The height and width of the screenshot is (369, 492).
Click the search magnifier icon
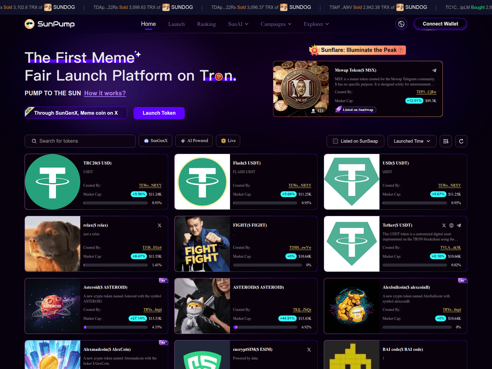34,141
